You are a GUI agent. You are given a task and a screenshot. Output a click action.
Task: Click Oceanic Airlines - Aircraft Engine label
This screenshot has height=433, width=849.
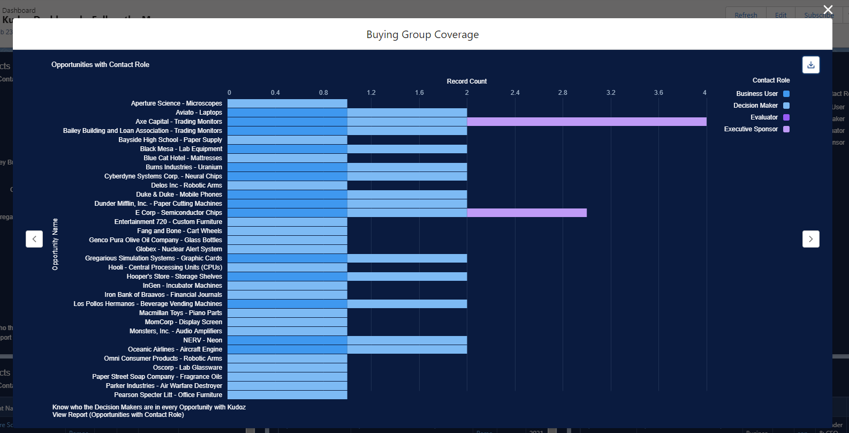(x=175, y=349)
